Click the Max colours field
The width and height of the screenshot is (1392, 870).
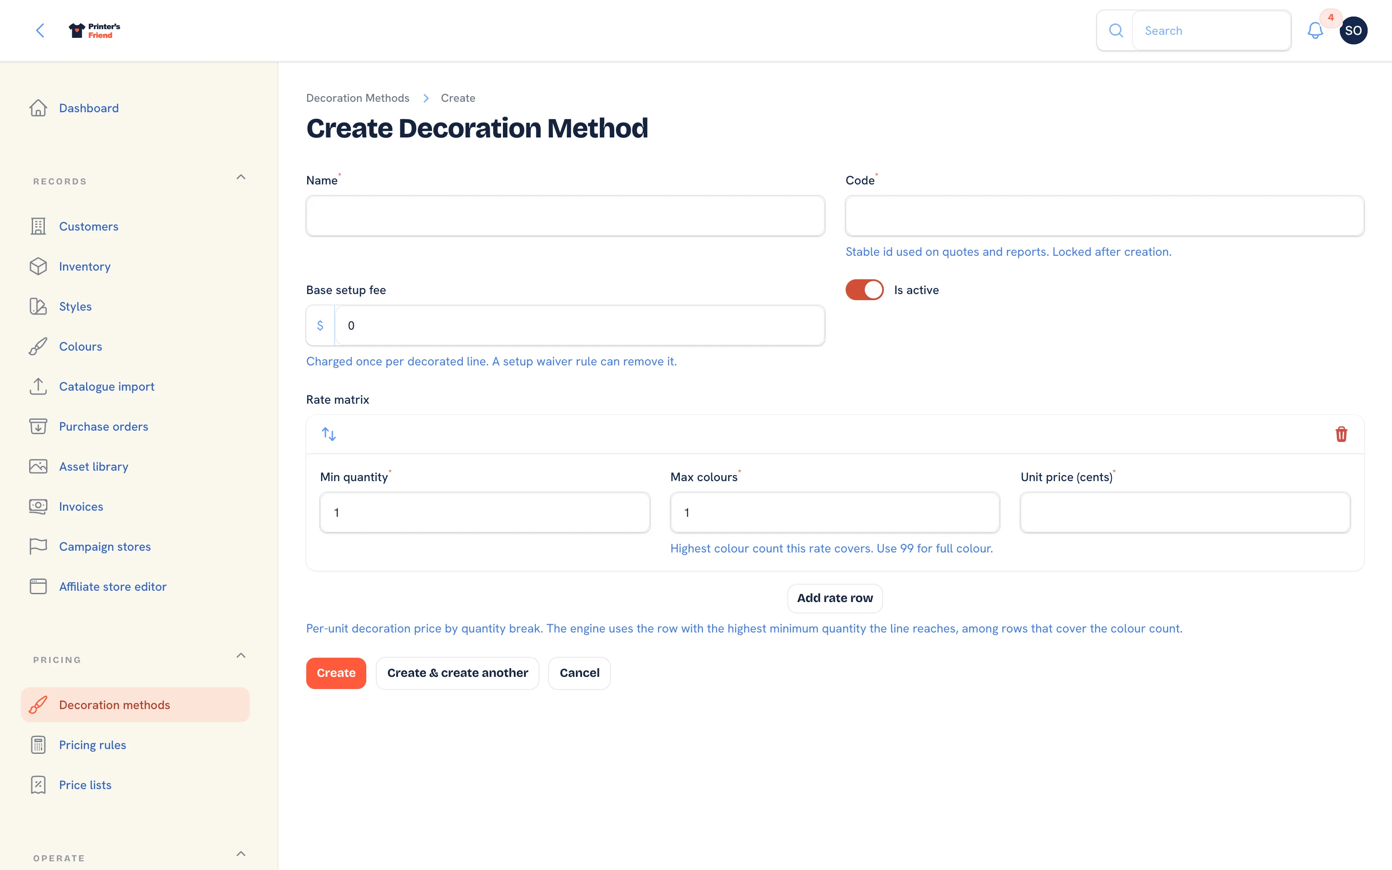tap(835, 513)
